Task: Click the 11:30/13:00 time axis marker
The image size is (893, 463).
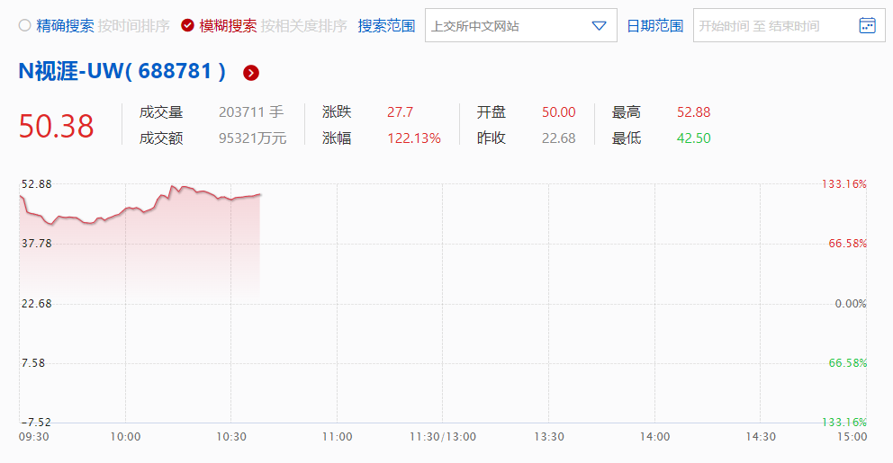Action: [x=443, y=437]
